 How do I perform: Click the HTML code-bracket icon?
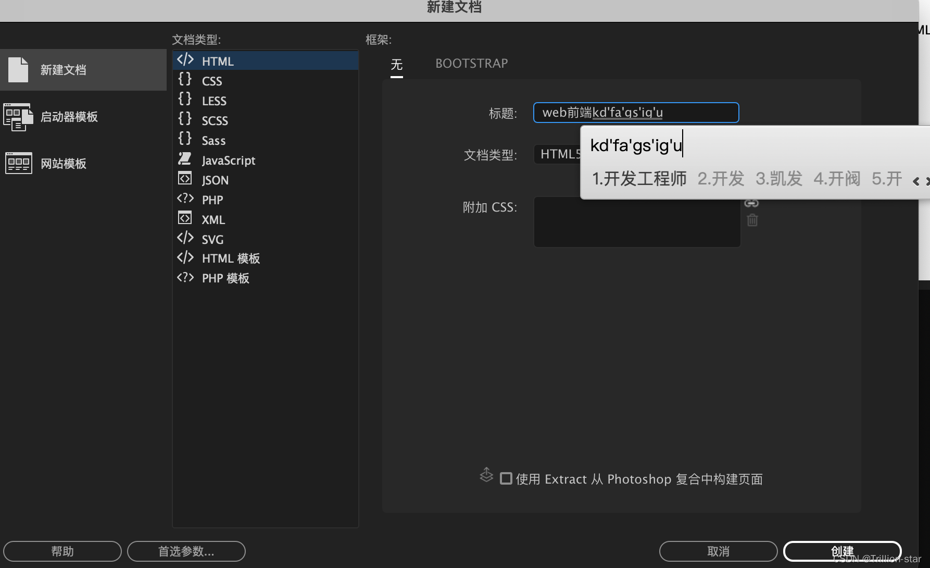pos(185,60)
